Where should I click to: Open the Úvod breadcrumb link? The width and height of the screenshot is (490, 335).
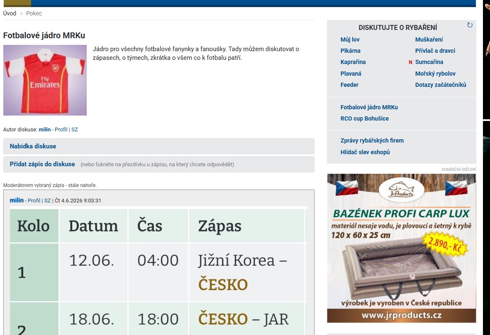pyautogui.click(x=10, y=13)
